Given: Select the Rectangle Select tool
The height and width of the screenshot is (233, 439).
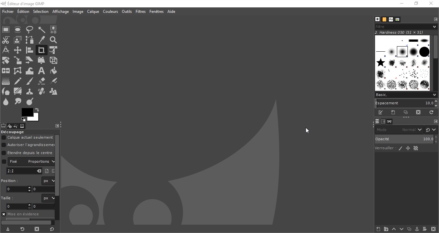Looking at the screenshot, I should click(6, 30).
